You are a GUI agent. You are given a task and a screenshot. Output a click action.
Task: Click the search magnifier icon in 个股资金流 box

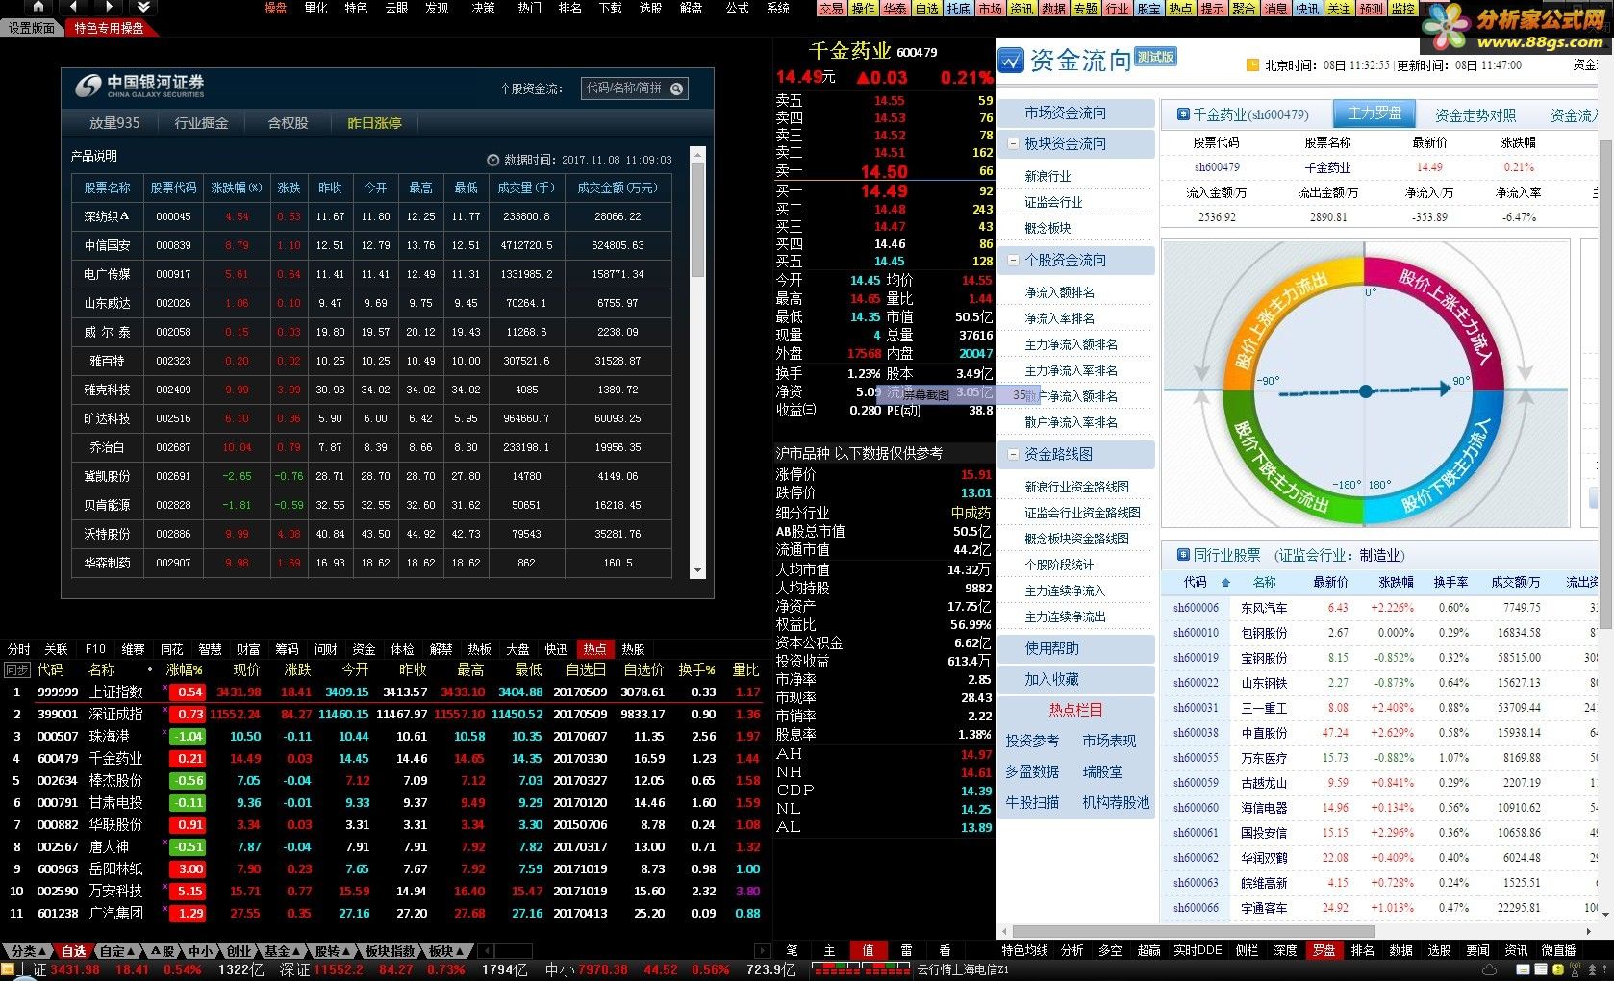pyautogui.click(x=676, y=88)
